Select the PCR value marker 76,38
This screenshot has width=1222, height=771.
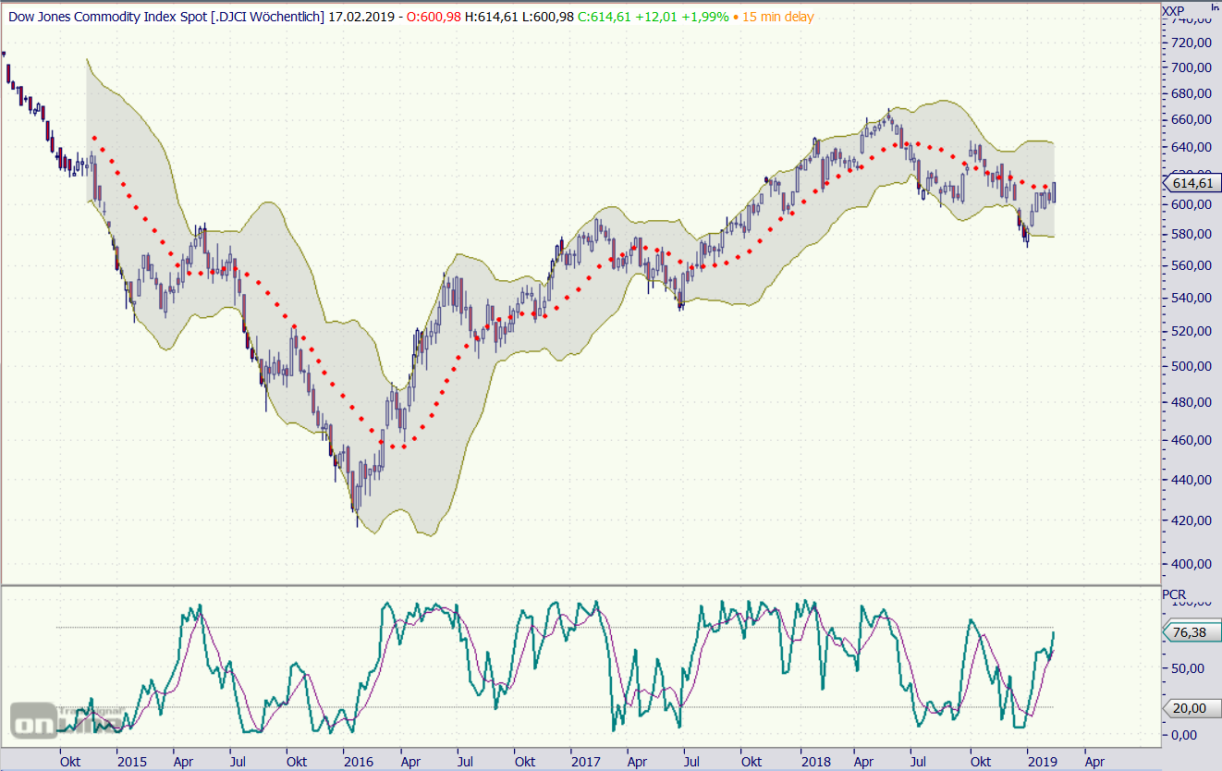(1191, 632)
